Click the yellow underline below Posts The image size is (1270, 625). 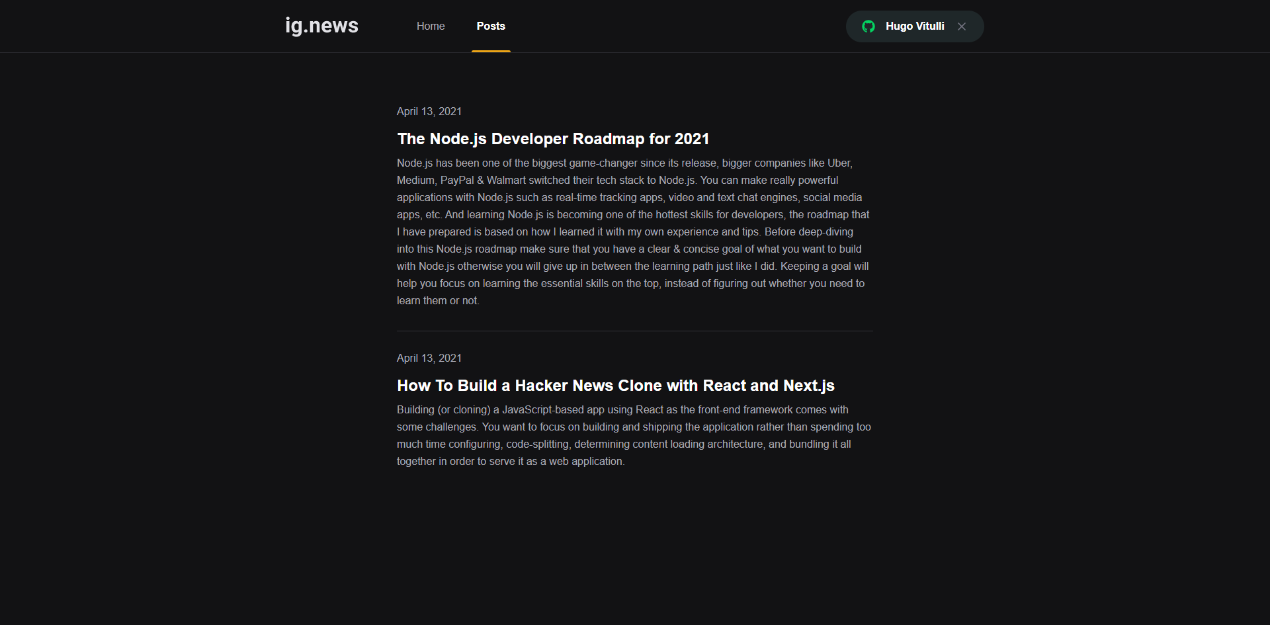tap(490, 50)
